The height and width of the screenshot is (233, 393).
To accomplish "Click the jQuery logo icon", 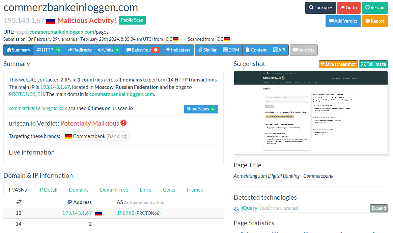I will (236, 208).
